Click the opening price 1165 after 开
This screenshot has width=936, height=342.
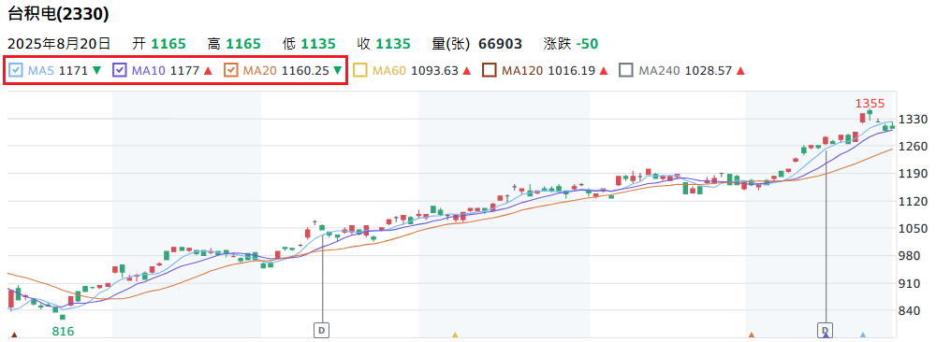tap(168, 44)
